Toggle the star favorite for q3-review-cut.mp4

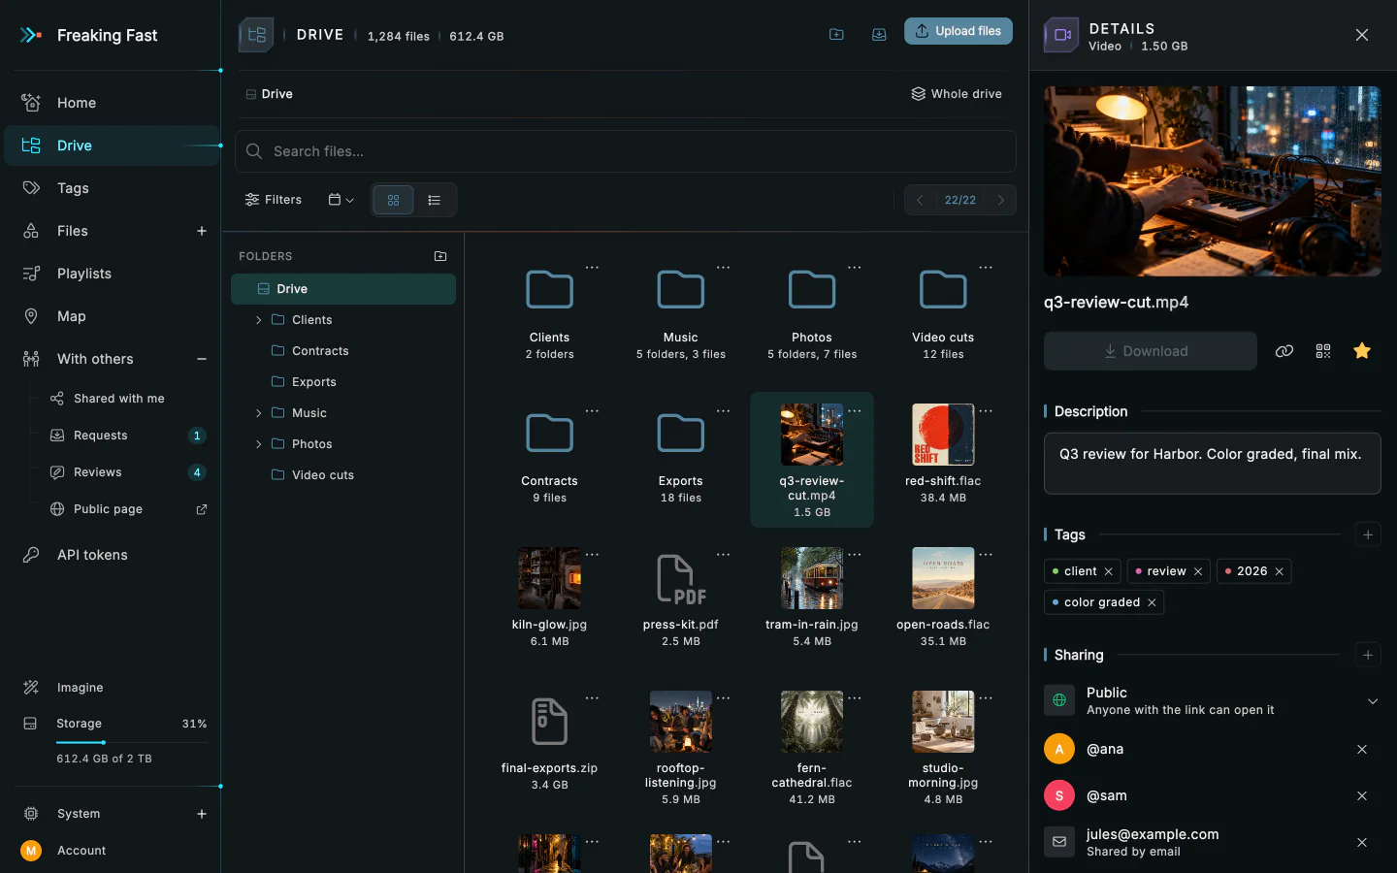tap(1362, 351)
